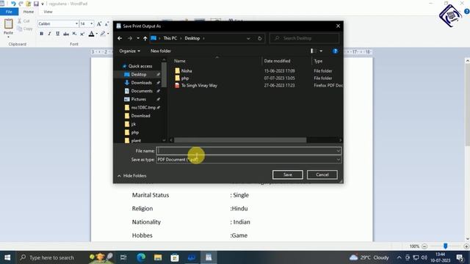Close the Save Print Output As dialog

338,26
